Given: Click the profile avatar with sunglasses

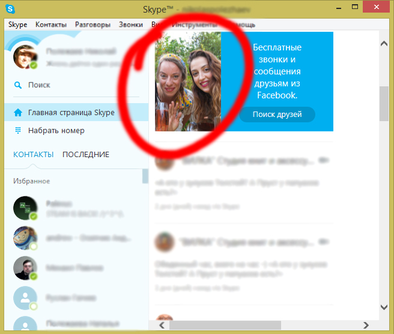Looking at the screenshot, I should pos(25,57).
